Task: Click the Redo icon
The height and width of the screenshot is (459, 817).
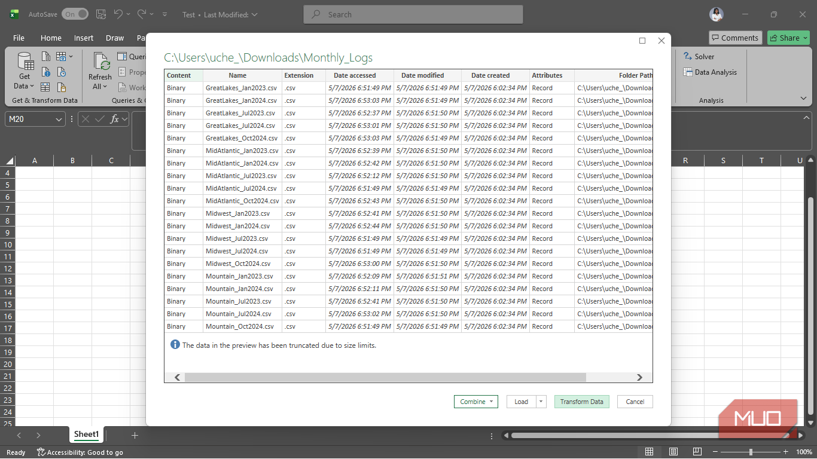Action: (142, 14)
